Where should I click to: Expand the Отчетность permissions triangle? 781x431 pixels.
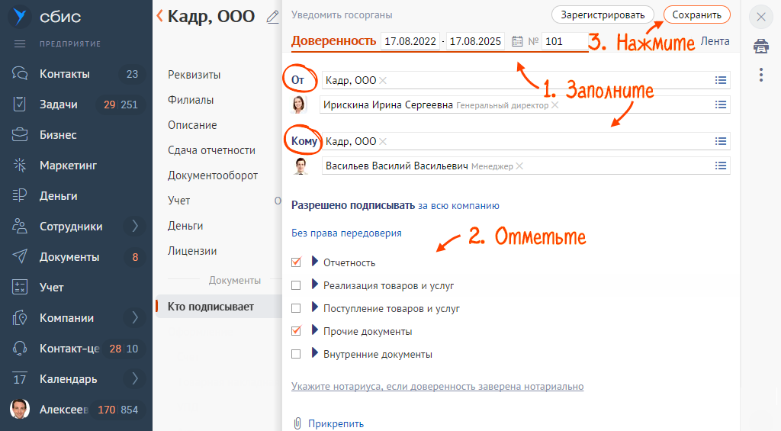[x=314, y=261]
